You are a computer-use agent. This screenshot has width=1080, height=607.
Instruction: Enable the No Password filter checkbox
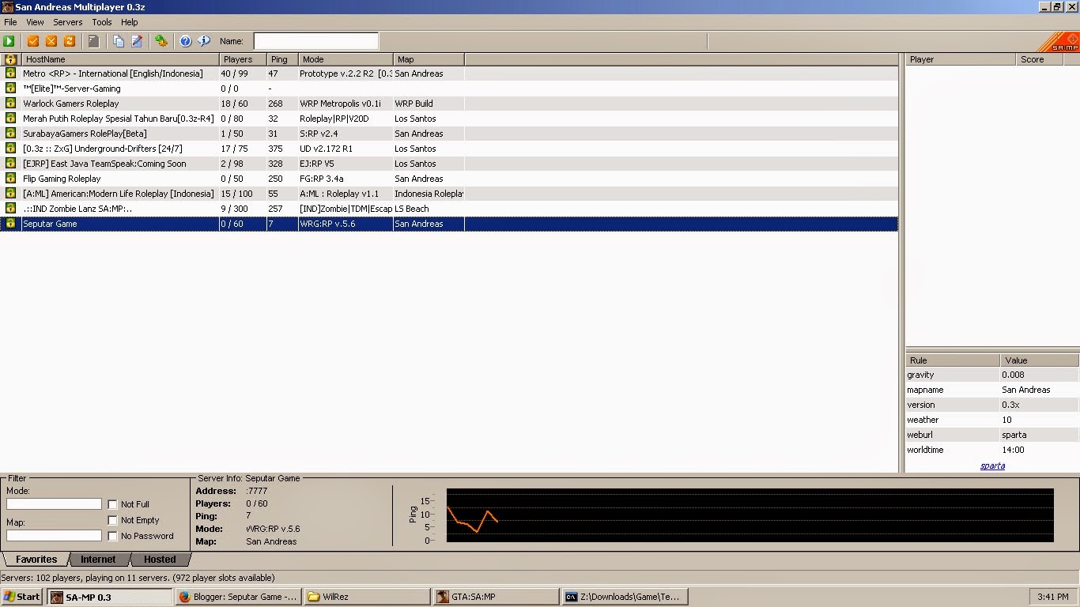112,536
